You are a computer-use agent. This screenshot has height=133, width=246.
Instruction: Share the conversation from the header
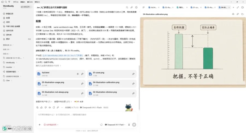click(x=132, y=7)
